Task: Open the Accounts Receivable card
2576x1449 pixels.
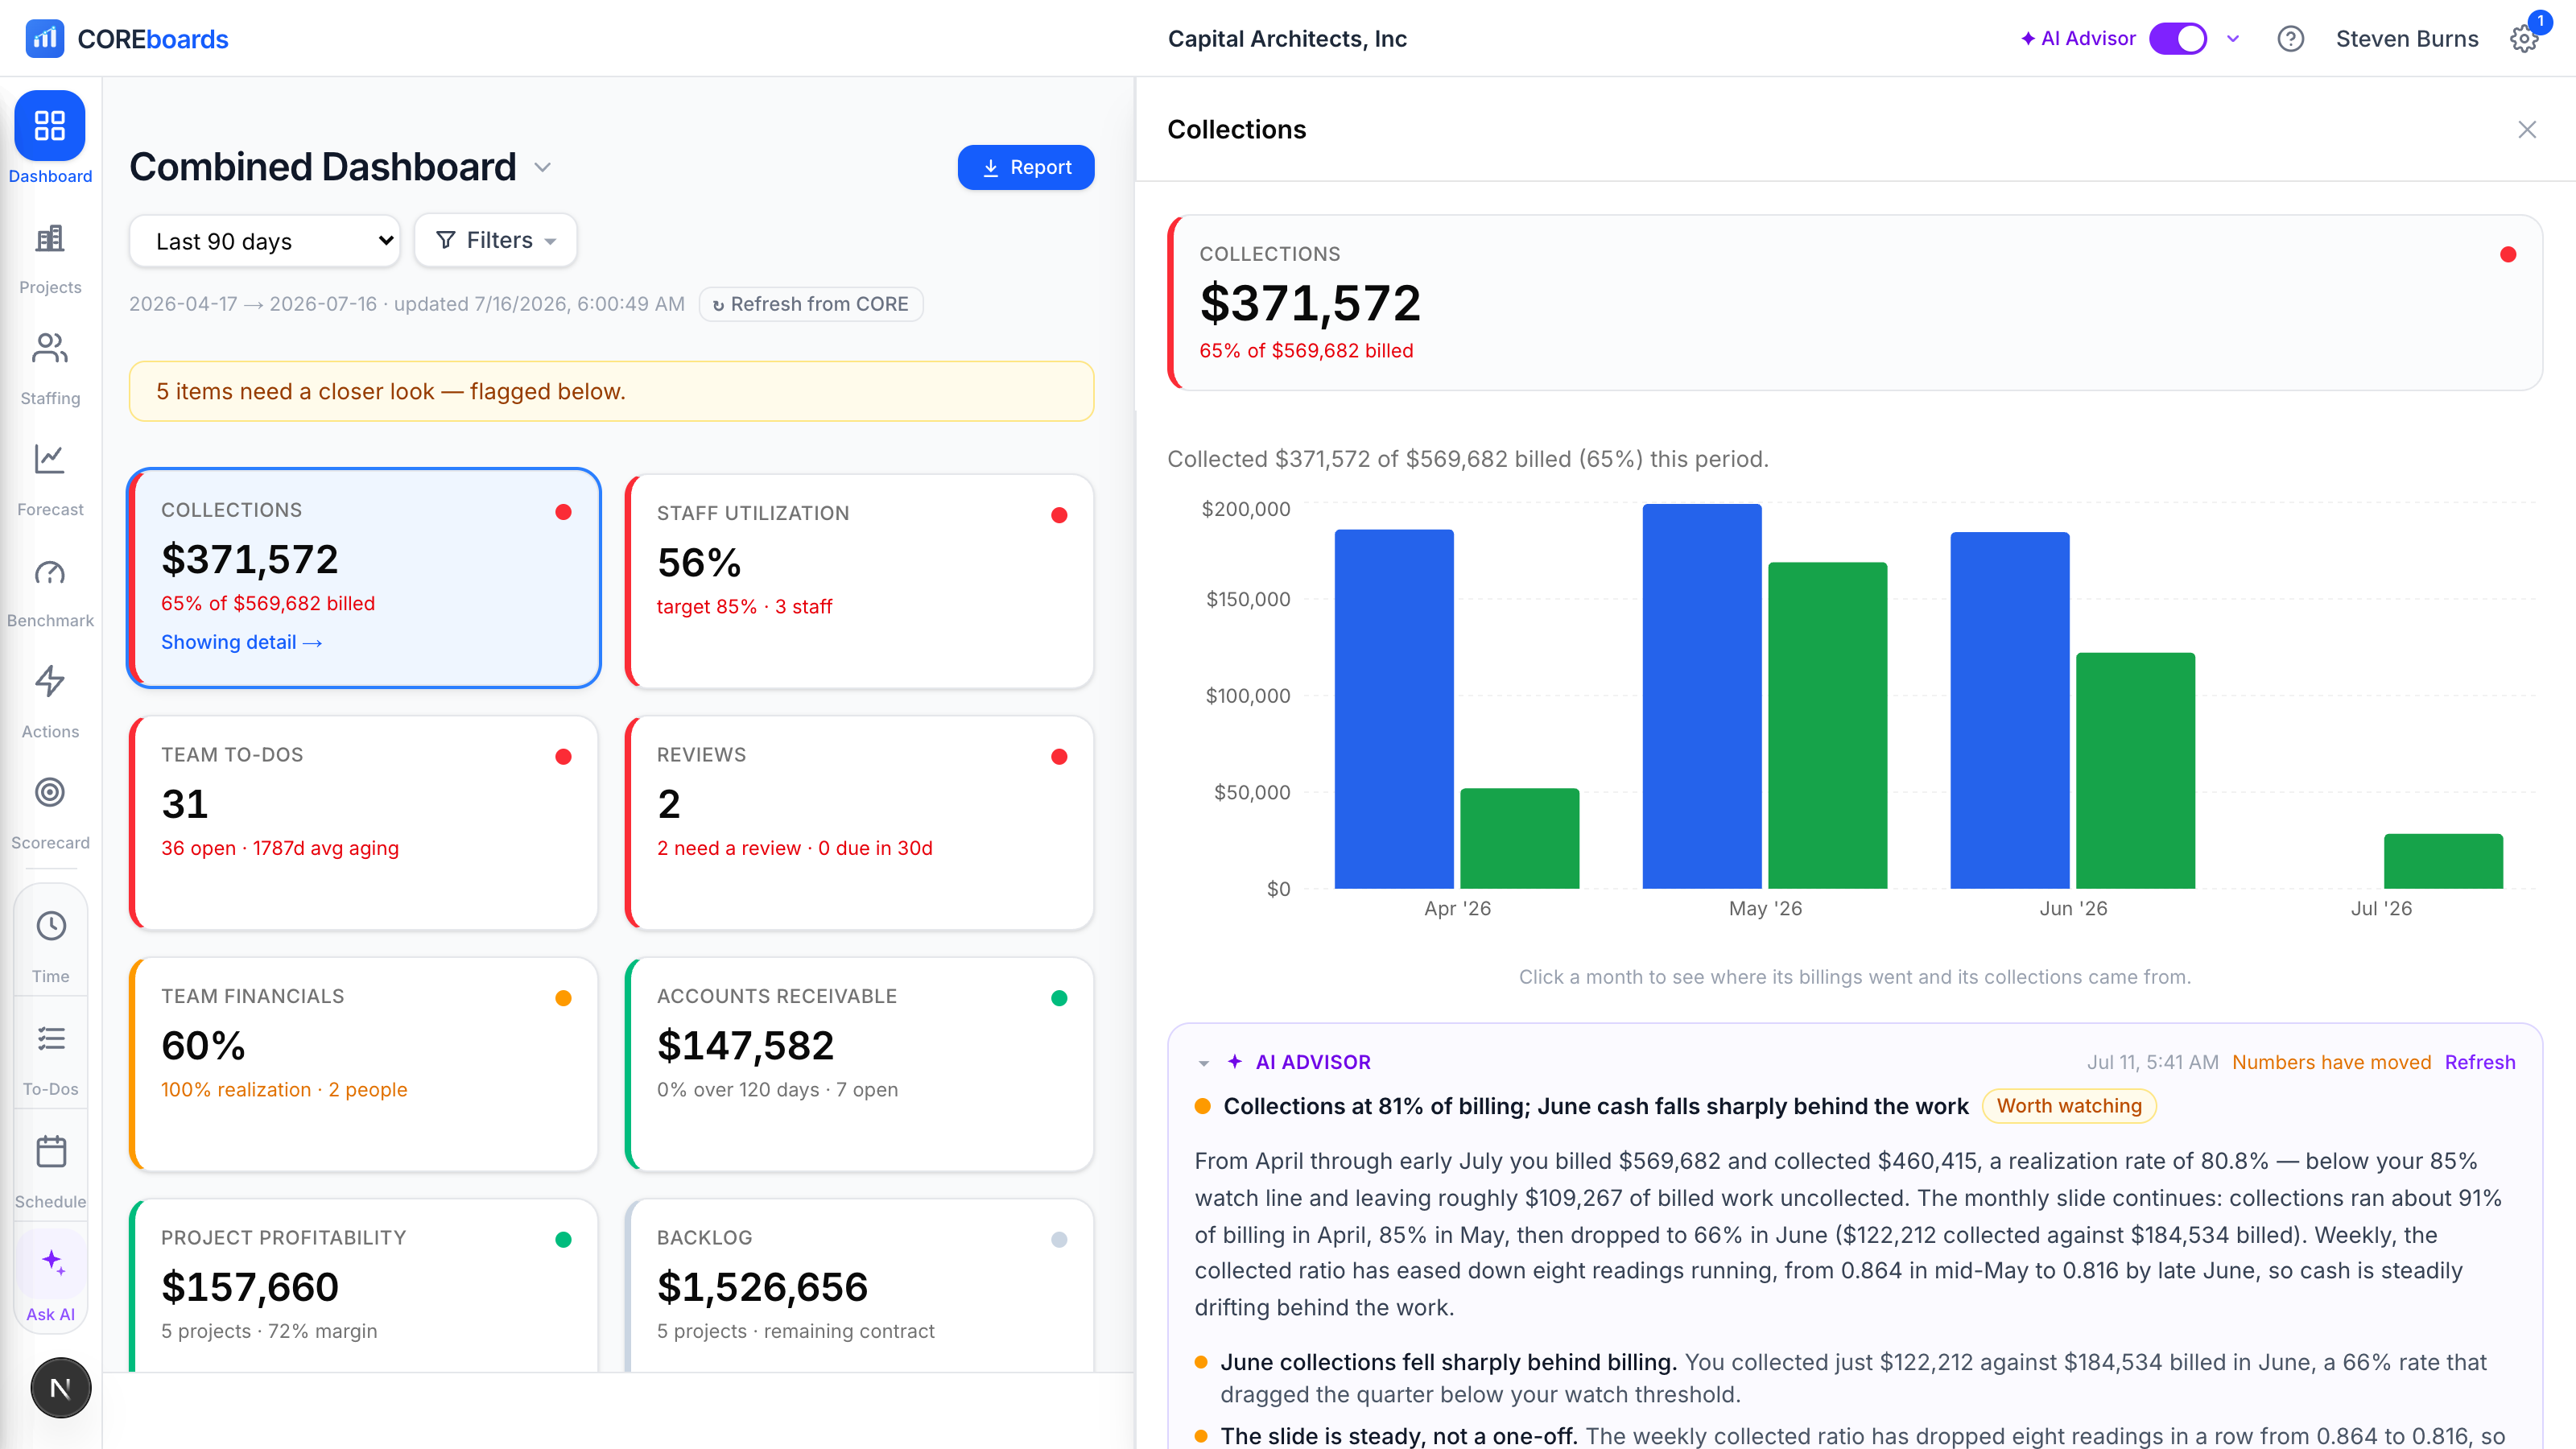Action: 859,1064
